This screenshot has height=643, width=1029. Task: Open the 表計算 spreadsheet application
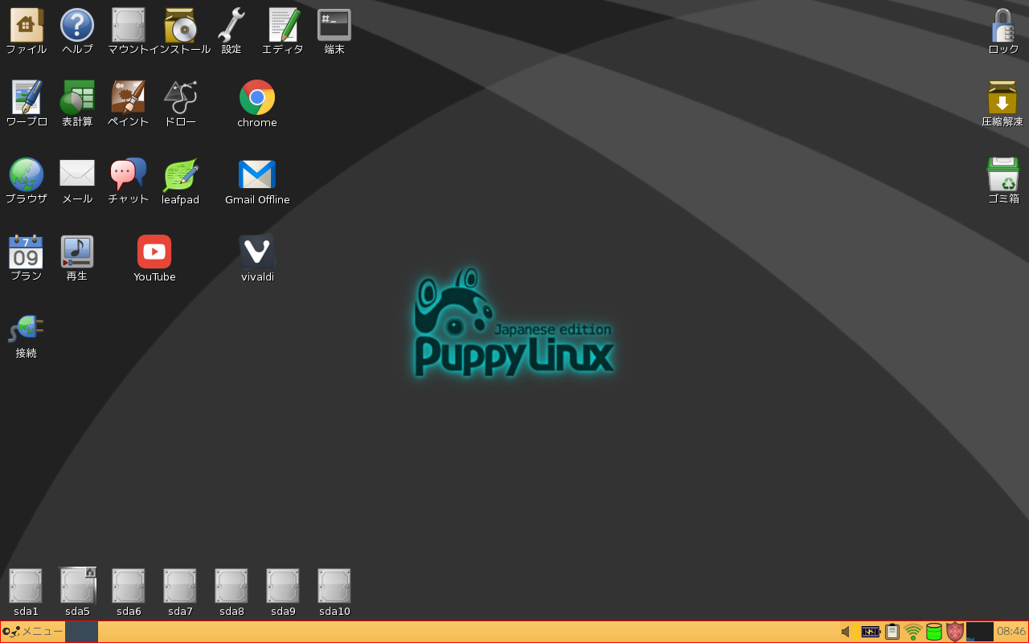(x=77, y=96)
